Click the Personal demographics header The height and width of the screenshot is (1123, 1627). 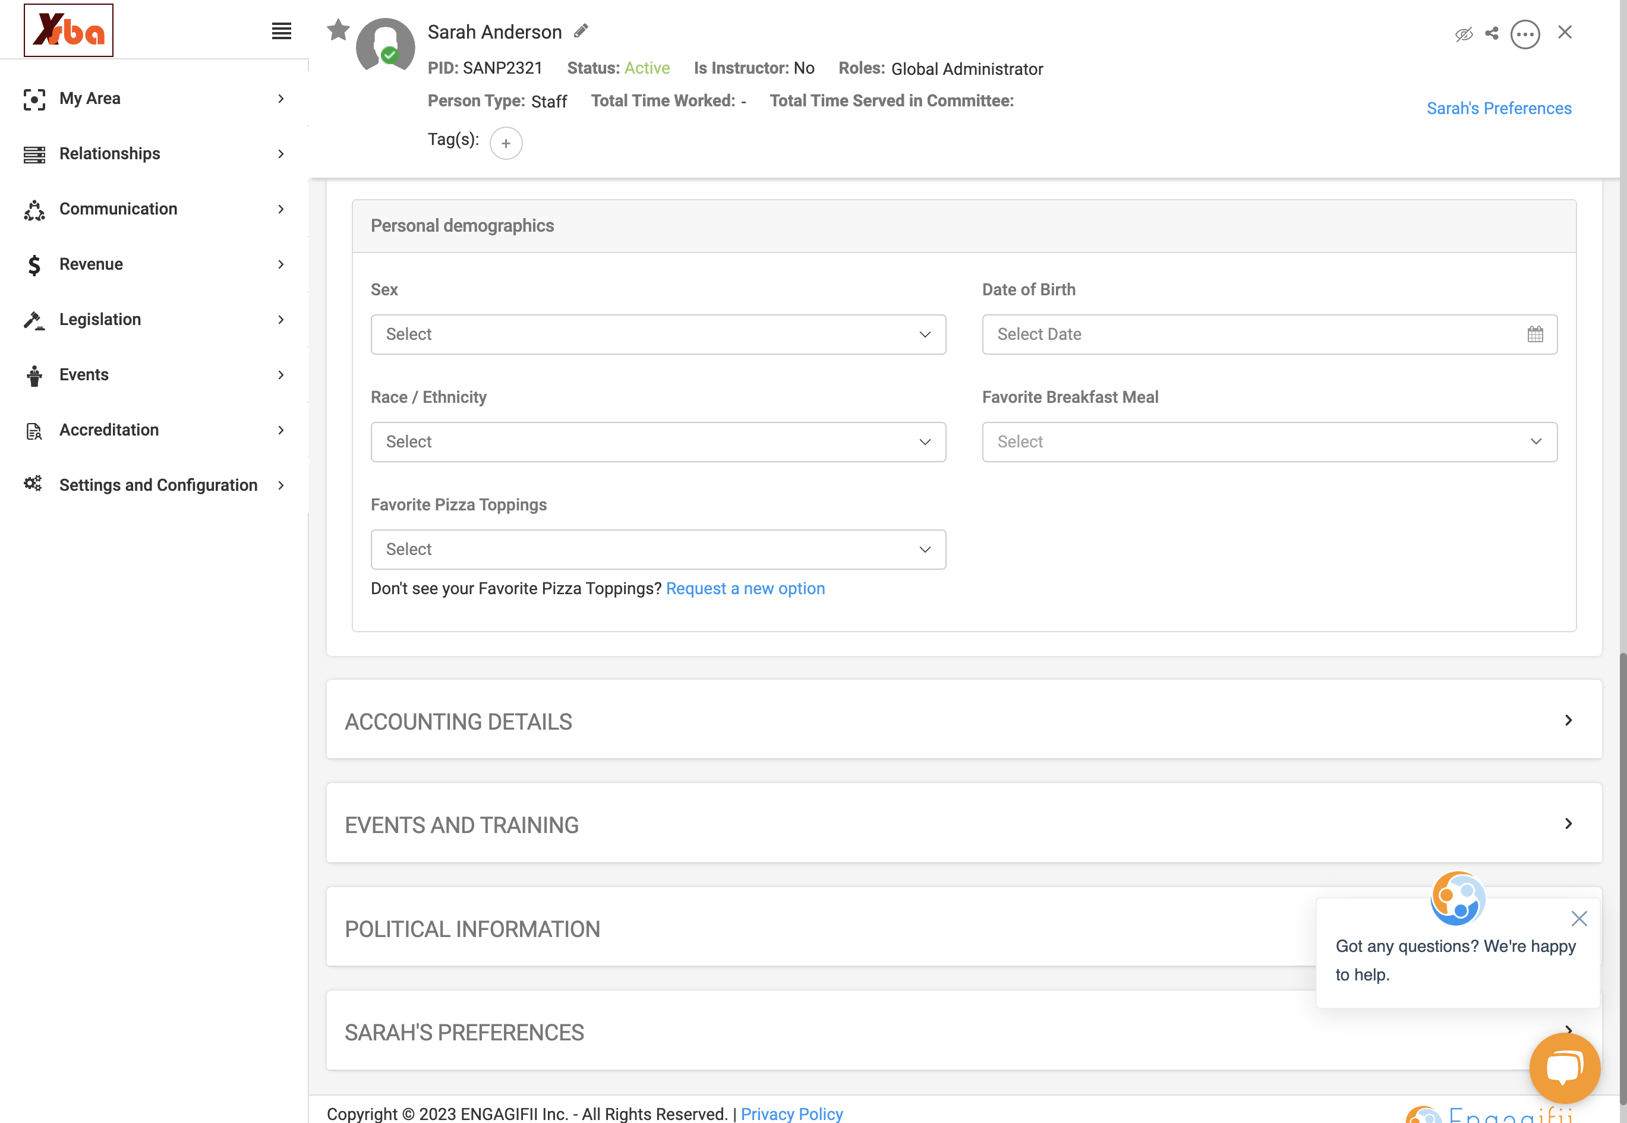[964, 226]
